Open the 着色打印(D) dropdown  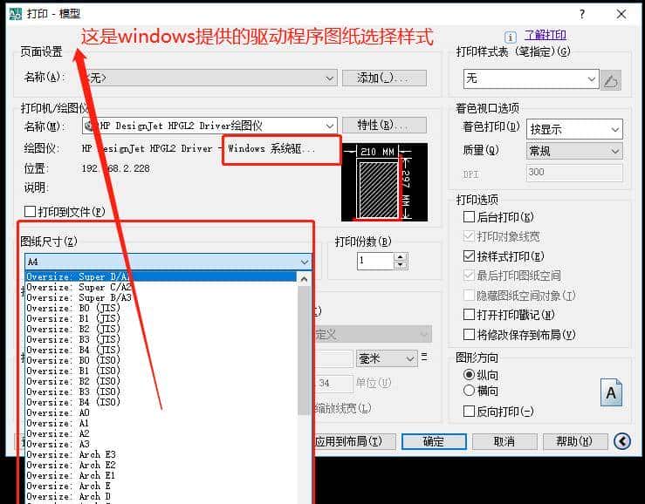[x=574, y=130]
